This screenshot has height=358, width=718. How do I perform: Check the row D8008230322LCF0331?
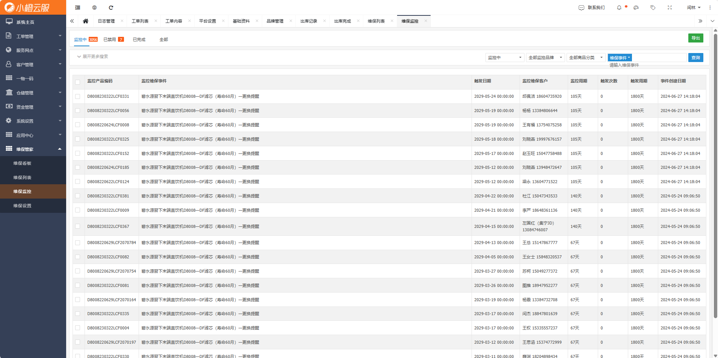click(x=77, y=97)
